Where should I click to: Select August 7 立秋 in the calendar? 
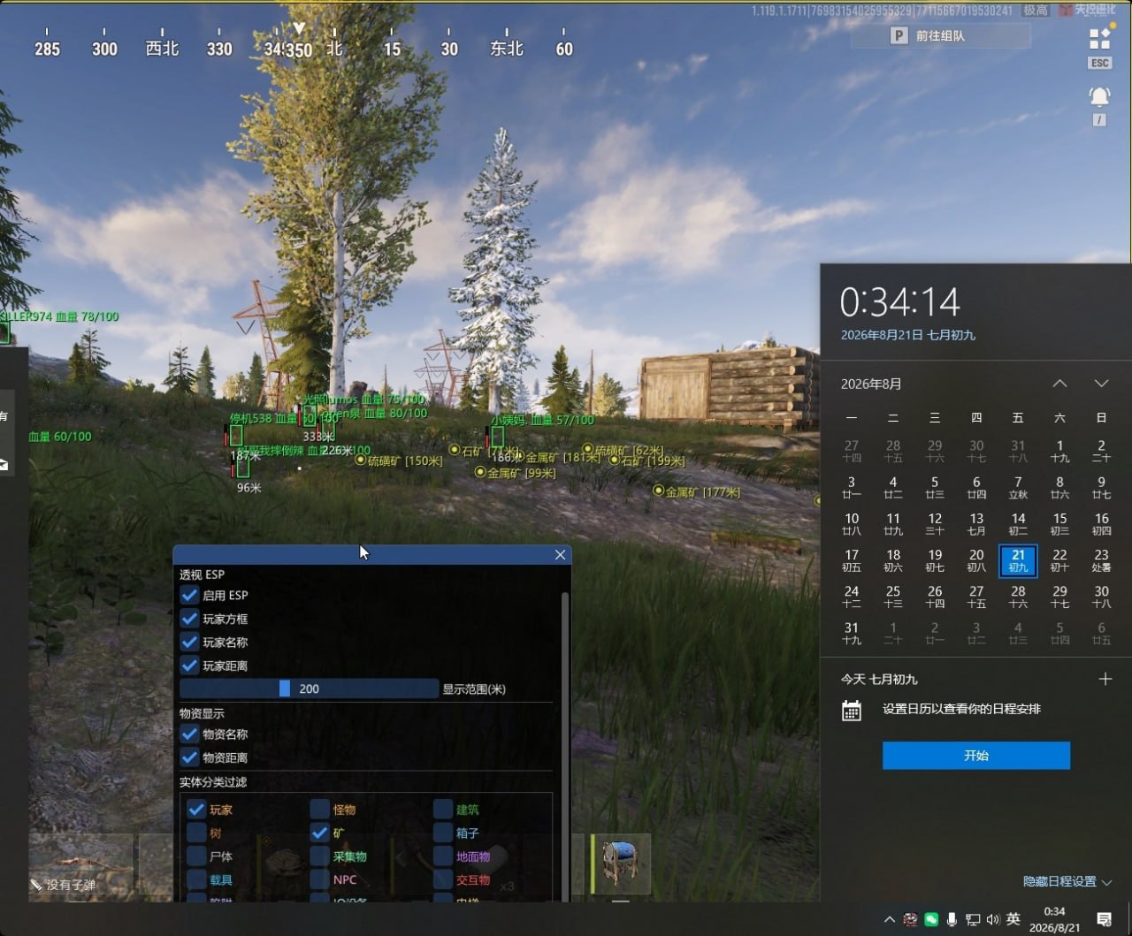point(1018,488)
